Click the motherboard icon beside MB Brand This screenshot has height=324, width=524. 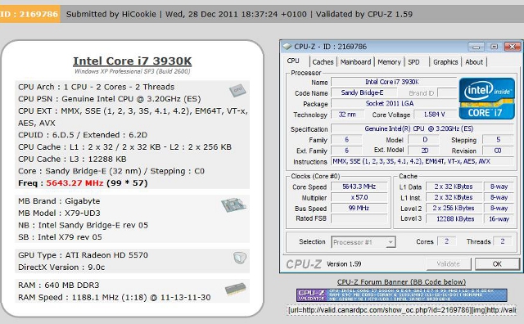tap(233, 205)
